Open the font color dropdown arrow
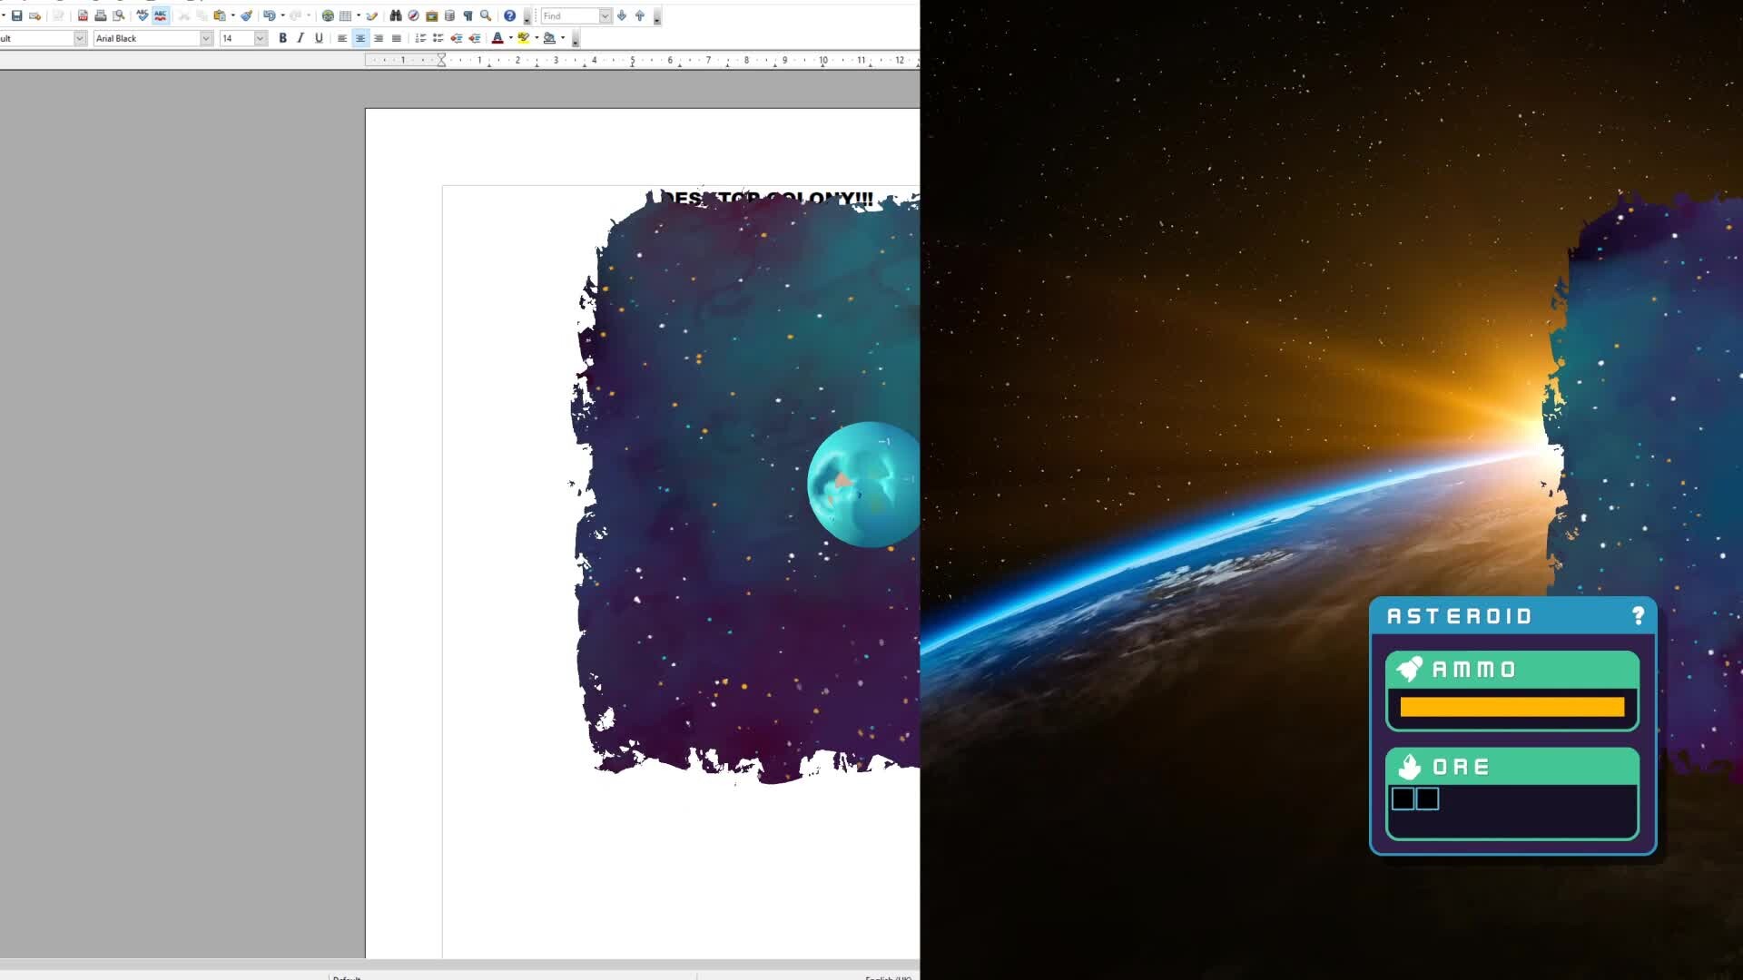Image resolution: width=1743 pixels, height=980 pixels. 510,38
